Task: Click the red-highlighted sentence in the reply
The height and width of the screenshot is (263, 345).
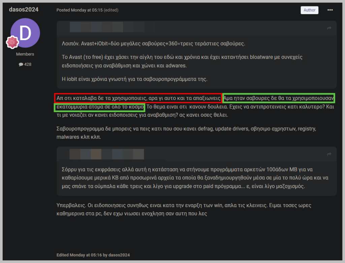Action: 138,98
